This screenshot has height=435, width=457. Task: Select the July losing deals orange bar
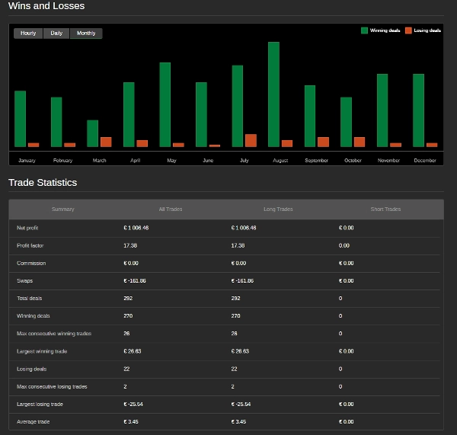tap(251, 140)
